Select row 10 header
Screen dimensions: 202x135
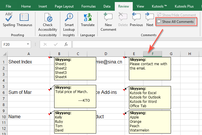(4, 116)
